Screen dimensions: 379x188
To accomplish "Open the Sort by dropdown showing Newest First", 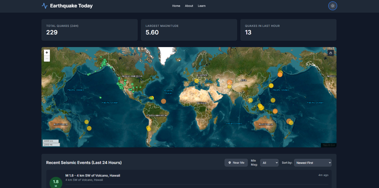I will [x=313, y=162].
